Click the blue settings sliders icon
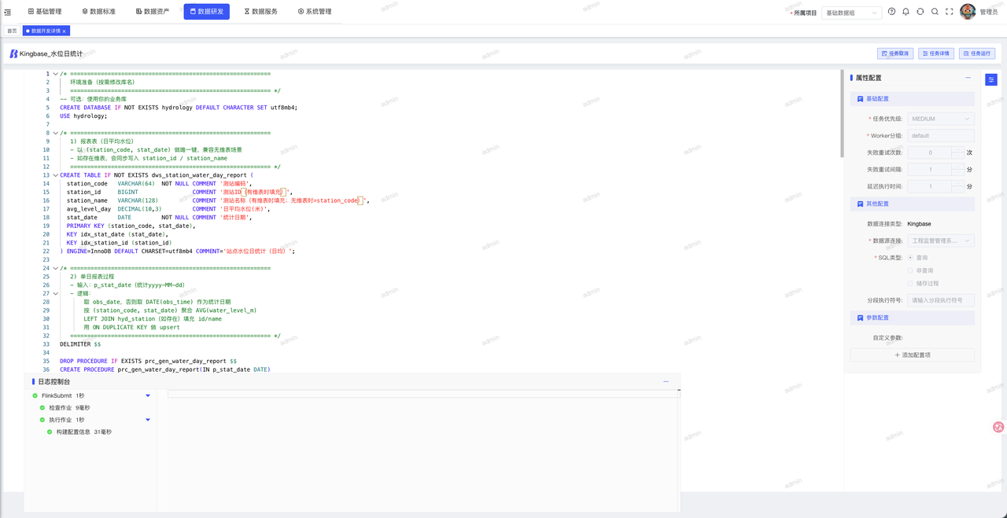 (x=991, y=79)
